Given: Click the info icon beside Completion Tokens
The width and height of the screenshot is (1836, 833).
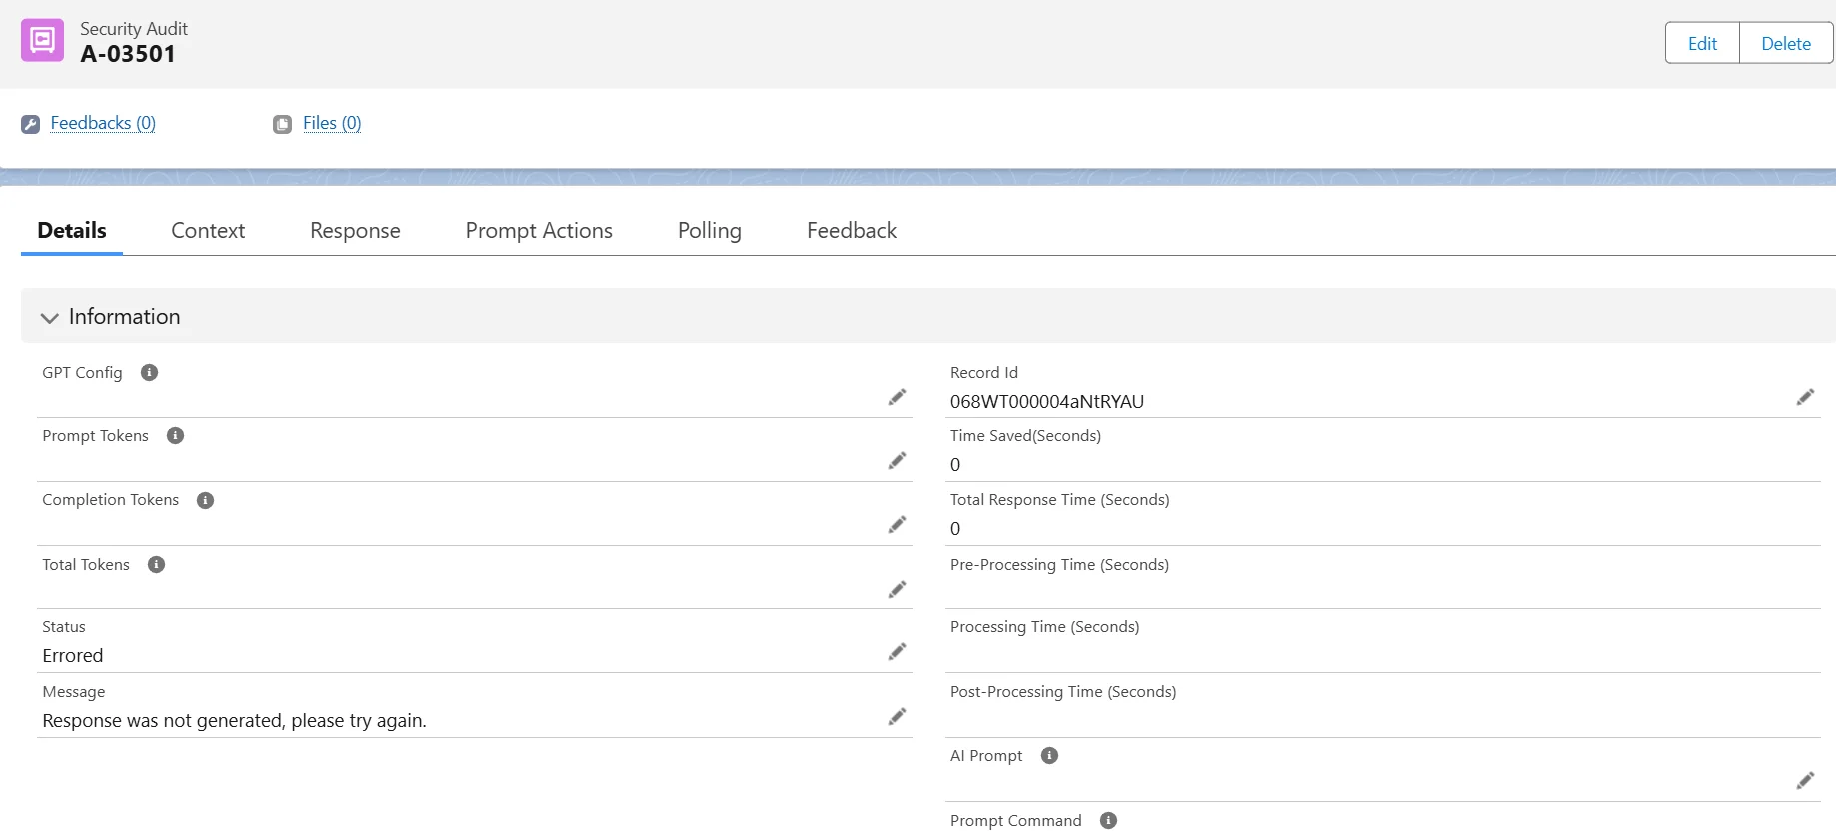Looking at the screenshot, I should pos(205,500).
